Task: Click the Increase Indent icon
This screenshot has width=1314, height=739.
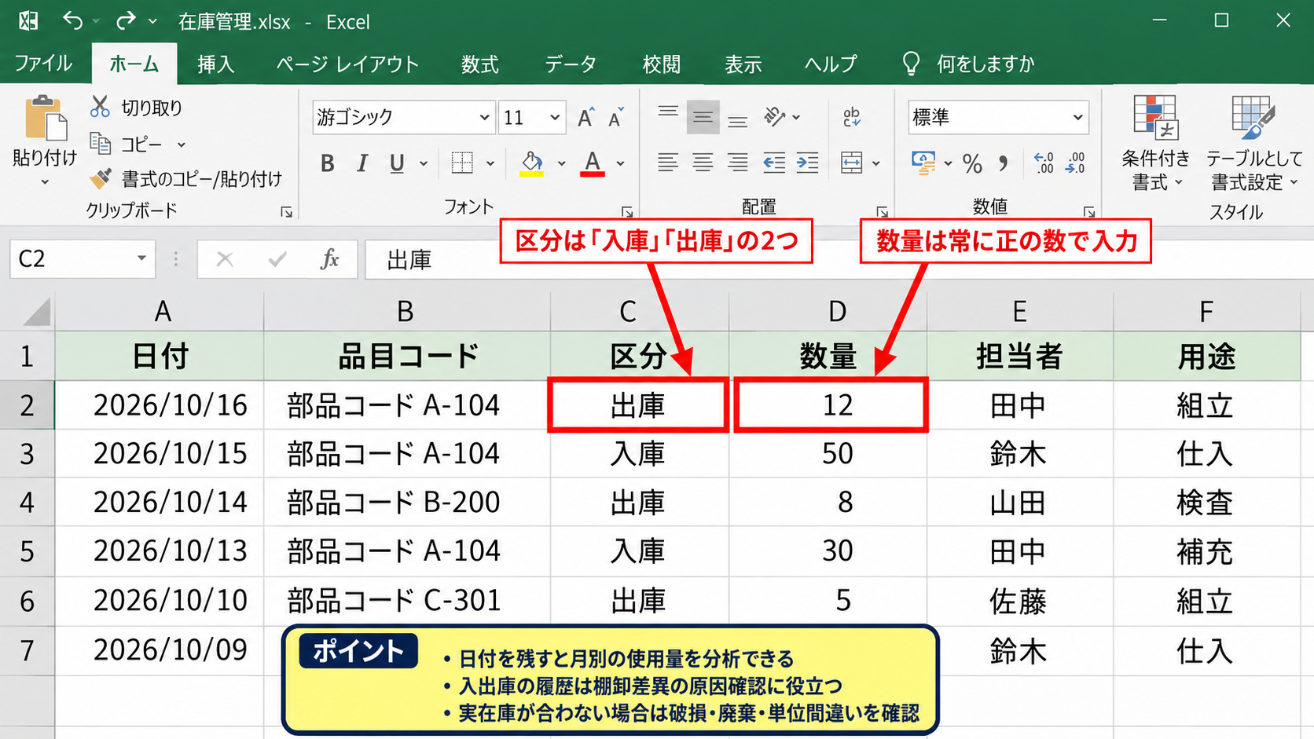Action: 807,163
